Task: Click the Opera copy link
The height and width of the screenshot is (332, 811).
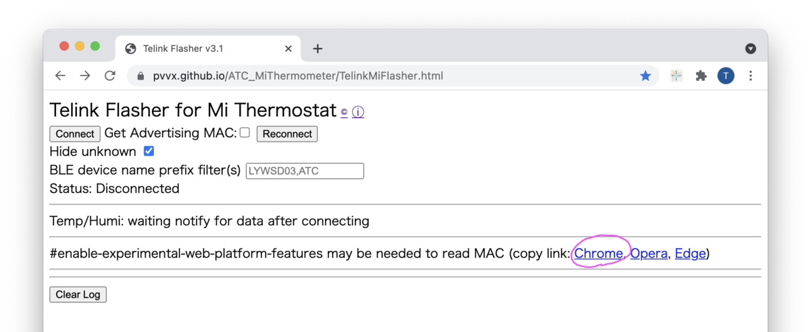Action: [x=649, y=254]
